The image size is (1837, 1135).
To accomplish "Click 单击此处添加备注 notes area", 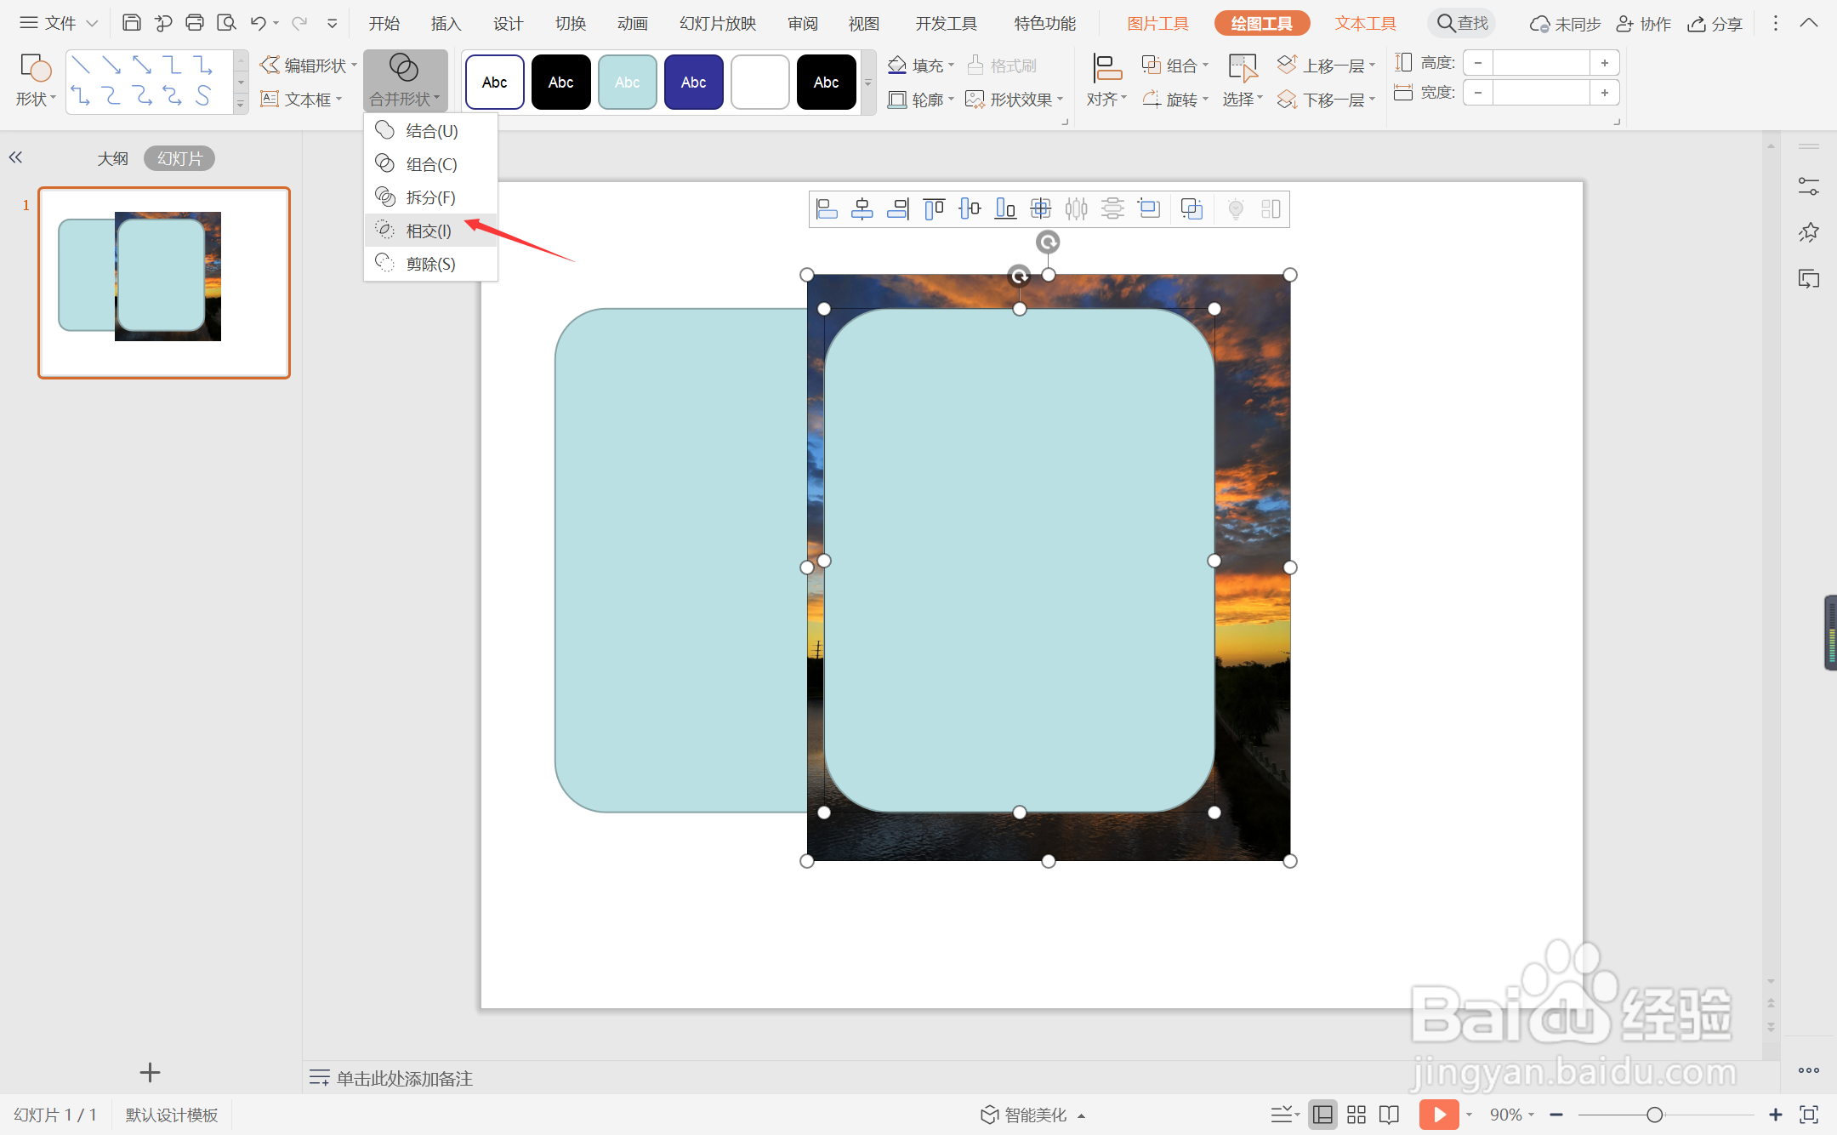I will tap(404, 1078).
